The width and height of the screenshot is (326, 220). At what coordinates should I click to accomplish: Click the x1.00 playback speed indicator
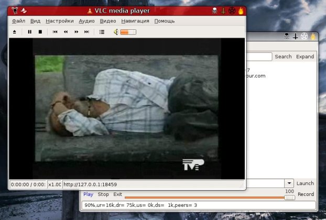(55, 184)
